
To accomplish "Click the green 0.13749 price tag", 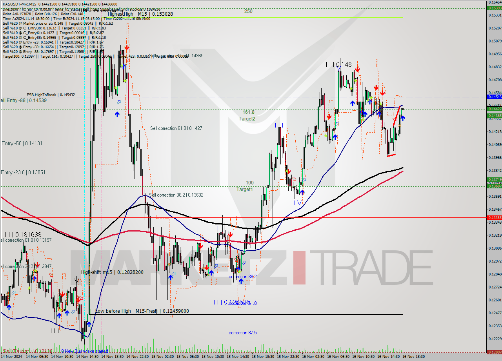I will (x=494, y=179).
